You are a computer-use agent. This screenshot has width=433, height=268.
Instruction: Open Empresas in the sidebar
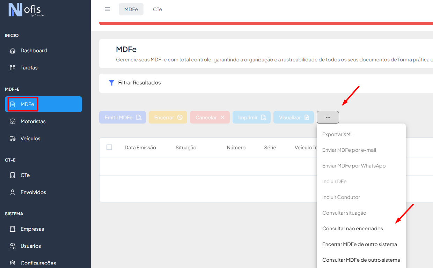click(x=32, y=229)
